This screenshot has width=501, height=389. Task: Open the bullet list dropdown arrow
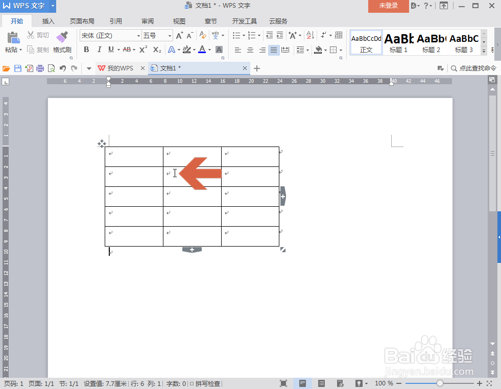[244, 35]
